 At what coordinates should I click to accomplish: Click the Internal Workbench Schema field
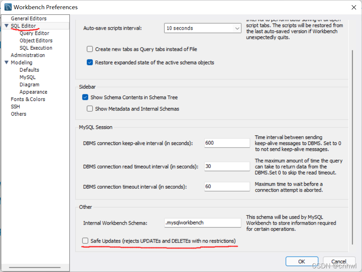[x=203, y=223]
